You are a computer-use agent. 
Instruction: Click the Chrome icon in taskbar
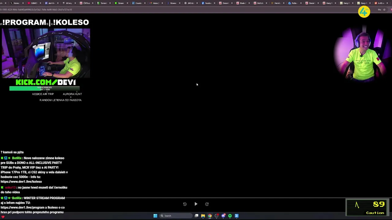point(210,216)
